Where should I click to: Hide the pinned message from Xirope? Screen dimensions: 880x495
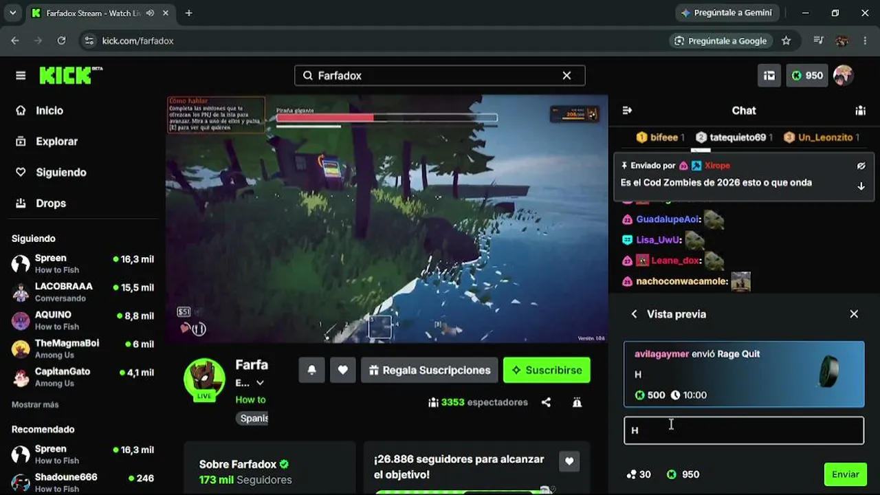click(x=861, y=166)
